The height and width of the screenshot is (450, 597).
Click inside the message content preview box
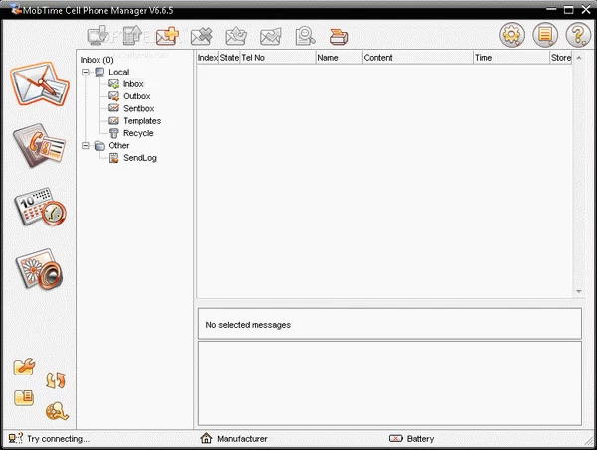click(x=390, y=383)
